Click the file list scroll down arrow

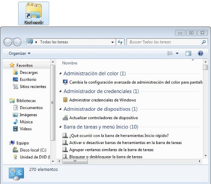coord(206,156)
